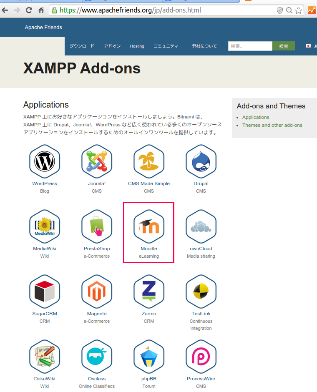317x392 pixels.
Task: Click the phpBB text link
Action: click(x=149, y=379)
